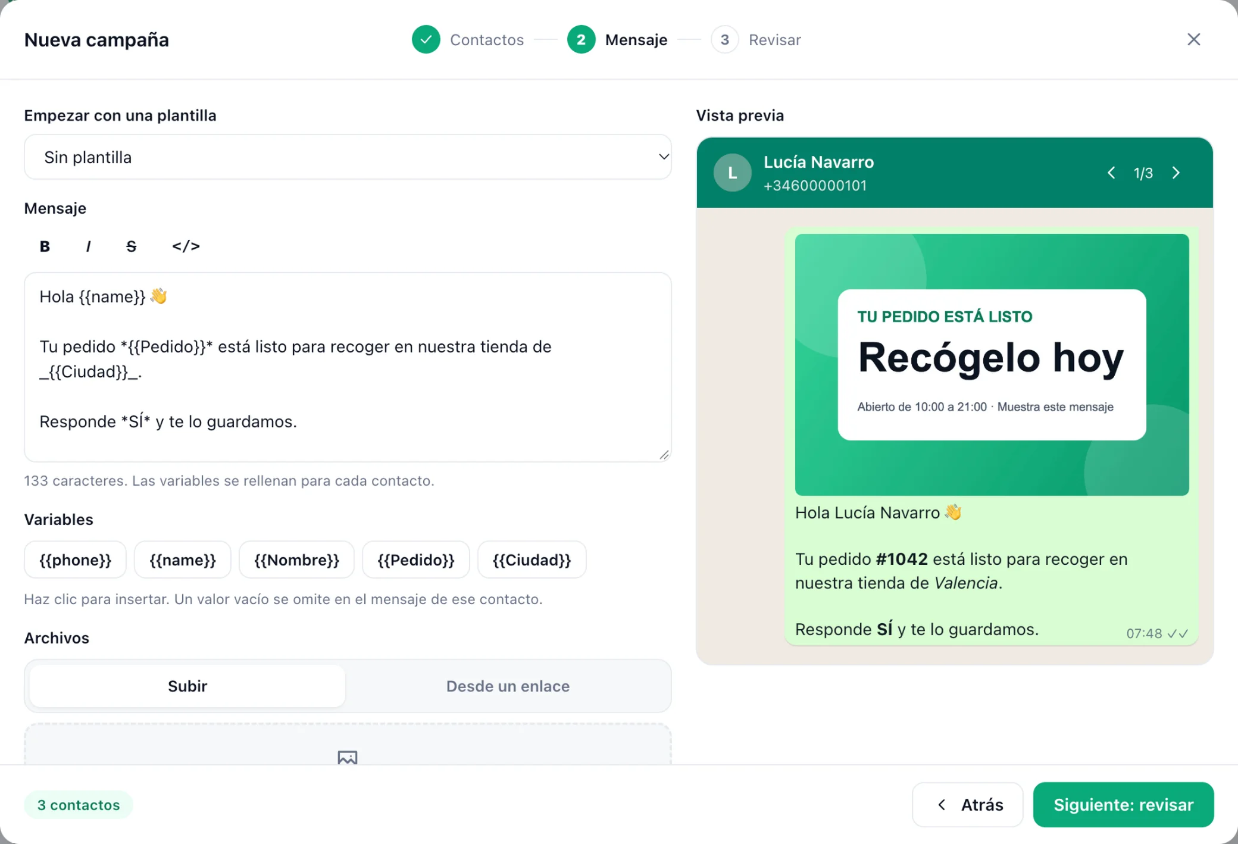
Task: Click the textarea resize handle corner
Action: tap(664, 455)
